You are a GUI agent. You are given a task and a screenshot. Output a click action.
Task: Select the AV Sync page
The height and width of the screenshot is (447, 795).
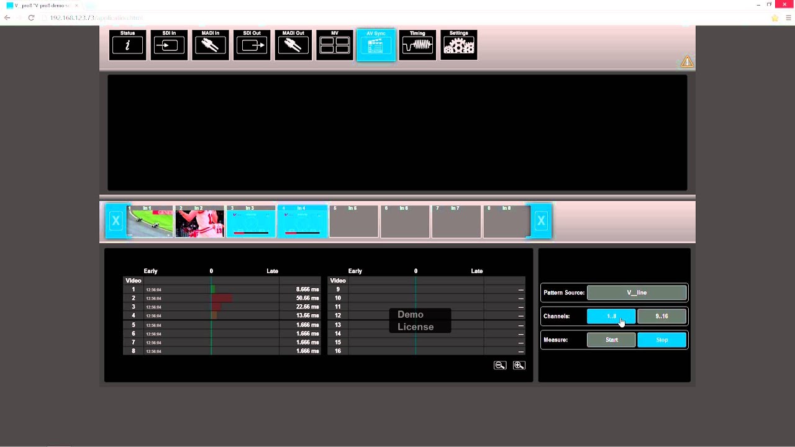pyautogui.click(x=376, y=45)
